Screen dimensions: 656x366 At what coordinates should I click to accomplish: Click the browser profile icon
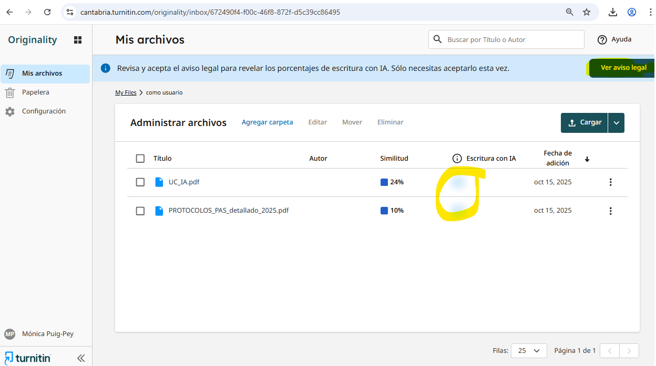coord(632,12)
